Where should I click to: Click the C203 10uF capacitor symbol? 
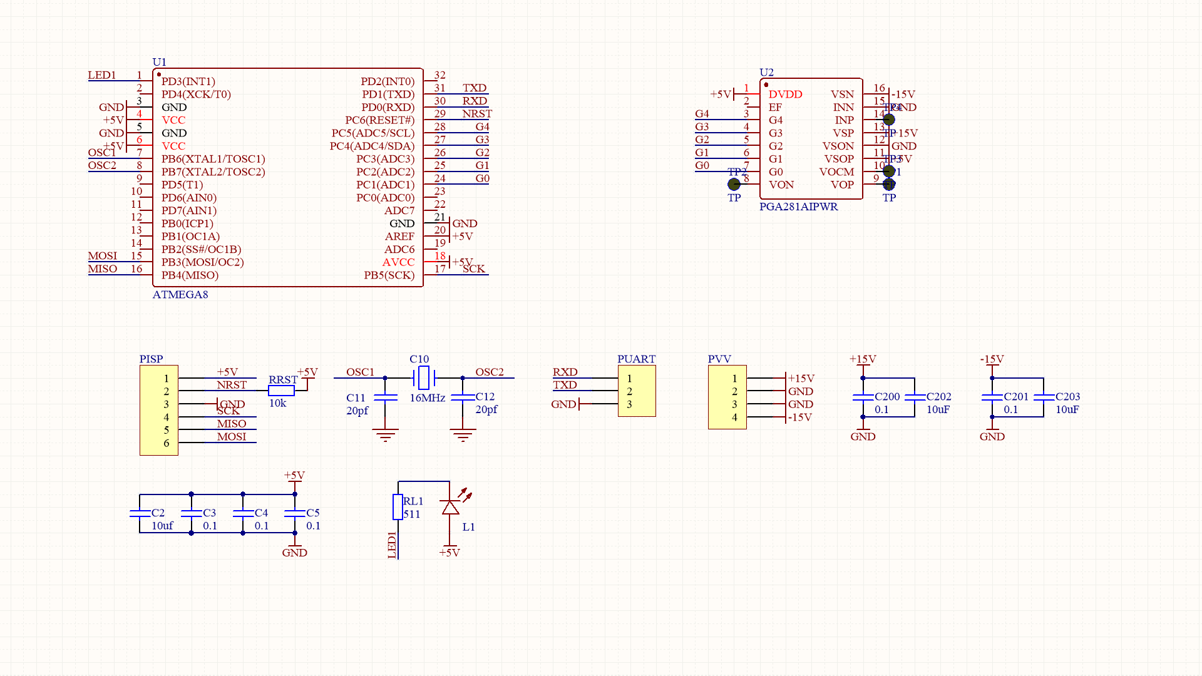tap(1044, 397)
